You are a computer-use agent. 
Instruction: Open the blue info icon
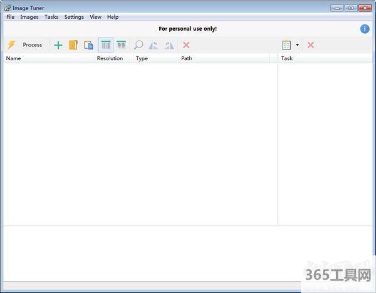(365, 29)
